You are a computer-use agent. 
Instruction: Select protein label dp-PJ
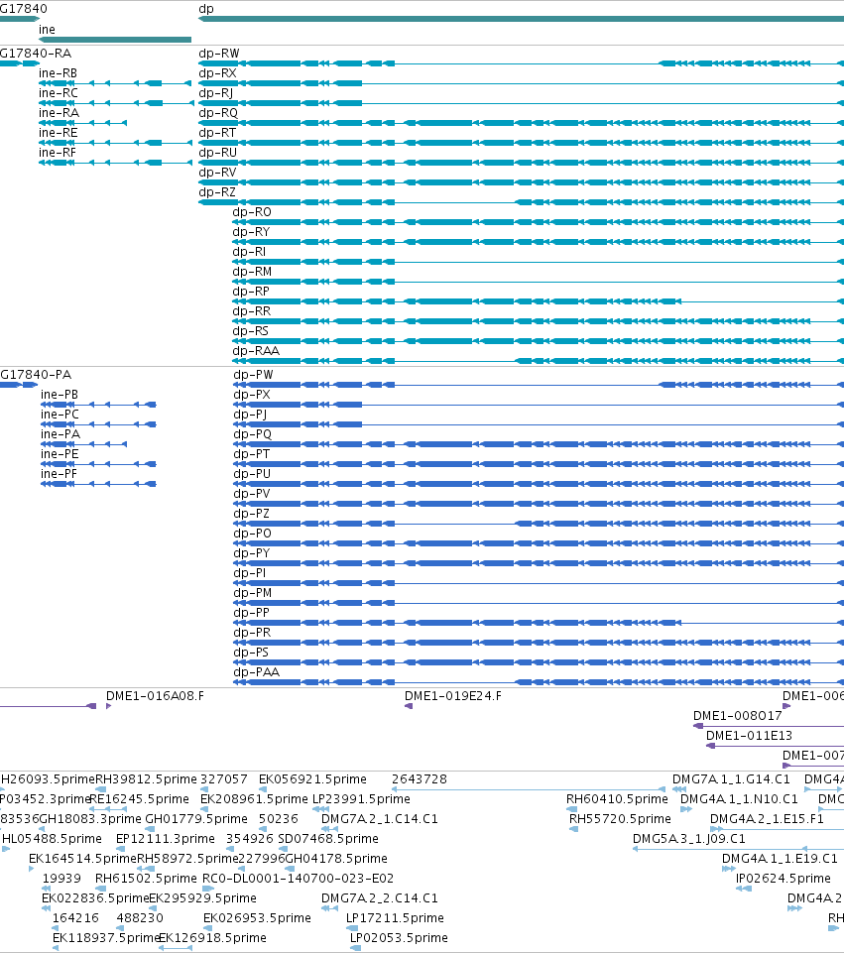tap(250, 415)
